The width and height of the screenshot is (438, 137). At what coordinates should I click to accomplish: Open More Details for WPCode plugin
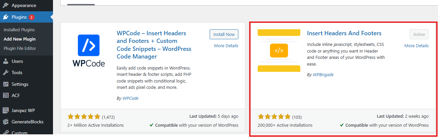tap(226, 46)
